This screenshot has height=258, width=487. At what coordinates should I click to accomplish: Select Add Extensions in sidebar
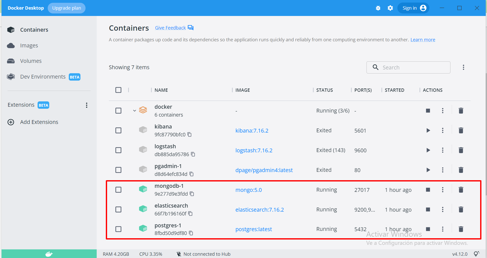tap(39, 122)
